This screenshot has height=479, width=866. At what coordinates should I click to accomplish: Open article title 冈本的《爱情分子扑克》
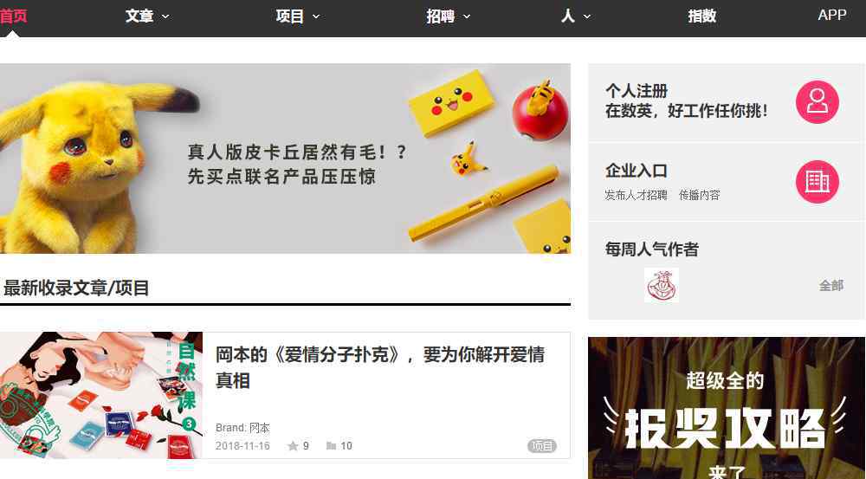380,367
